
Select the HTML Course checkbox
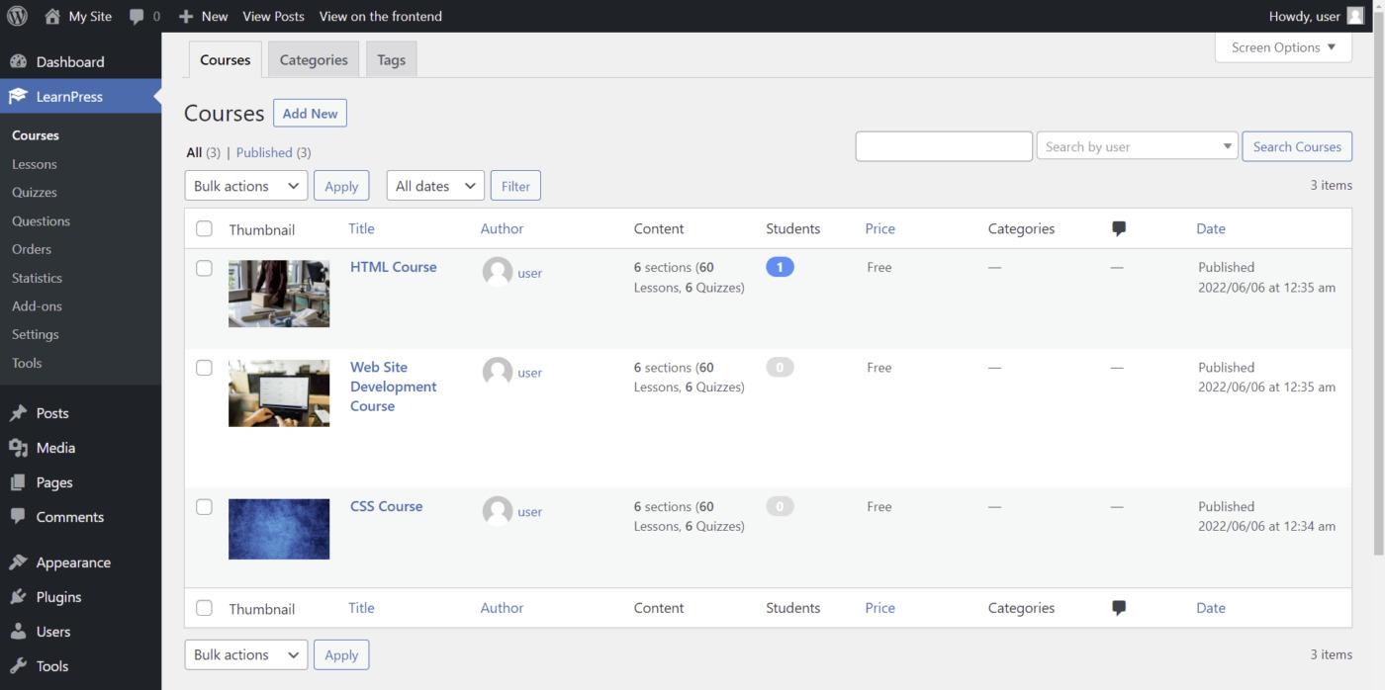click(x=204, y=268)
